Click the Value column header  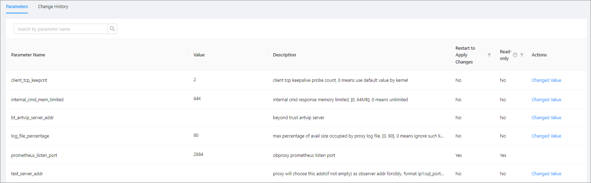pyautogui.click(x=199, y=55)
